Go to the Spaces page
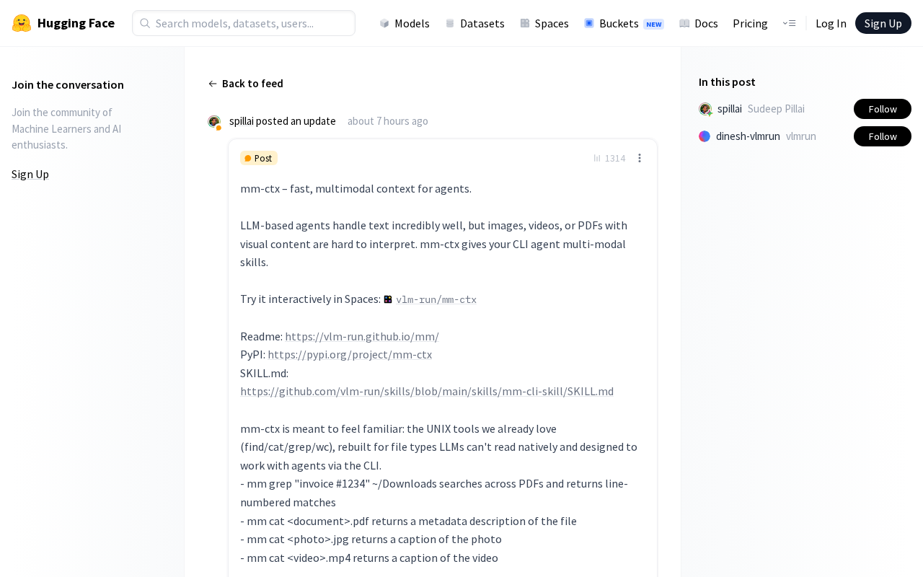923x577 pixels. 544,23
